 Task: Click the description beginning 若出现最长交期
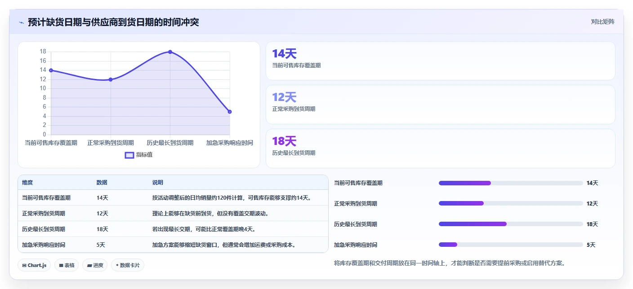(x=204, y=229)
